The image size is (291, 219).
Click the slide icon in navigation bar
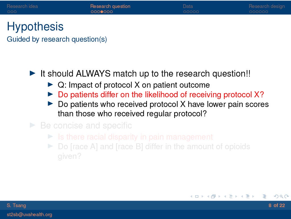pyautogui.click(x=196, y=196)
